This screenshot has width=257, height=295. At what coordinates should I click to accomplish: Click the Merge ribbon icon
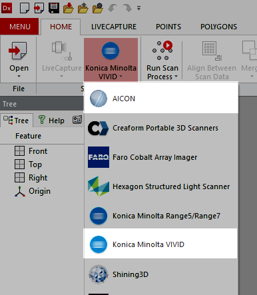tap(250, 51)
